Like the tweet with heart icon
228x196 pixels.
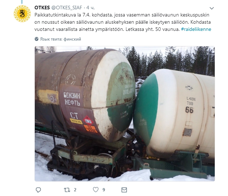[96, 190]
